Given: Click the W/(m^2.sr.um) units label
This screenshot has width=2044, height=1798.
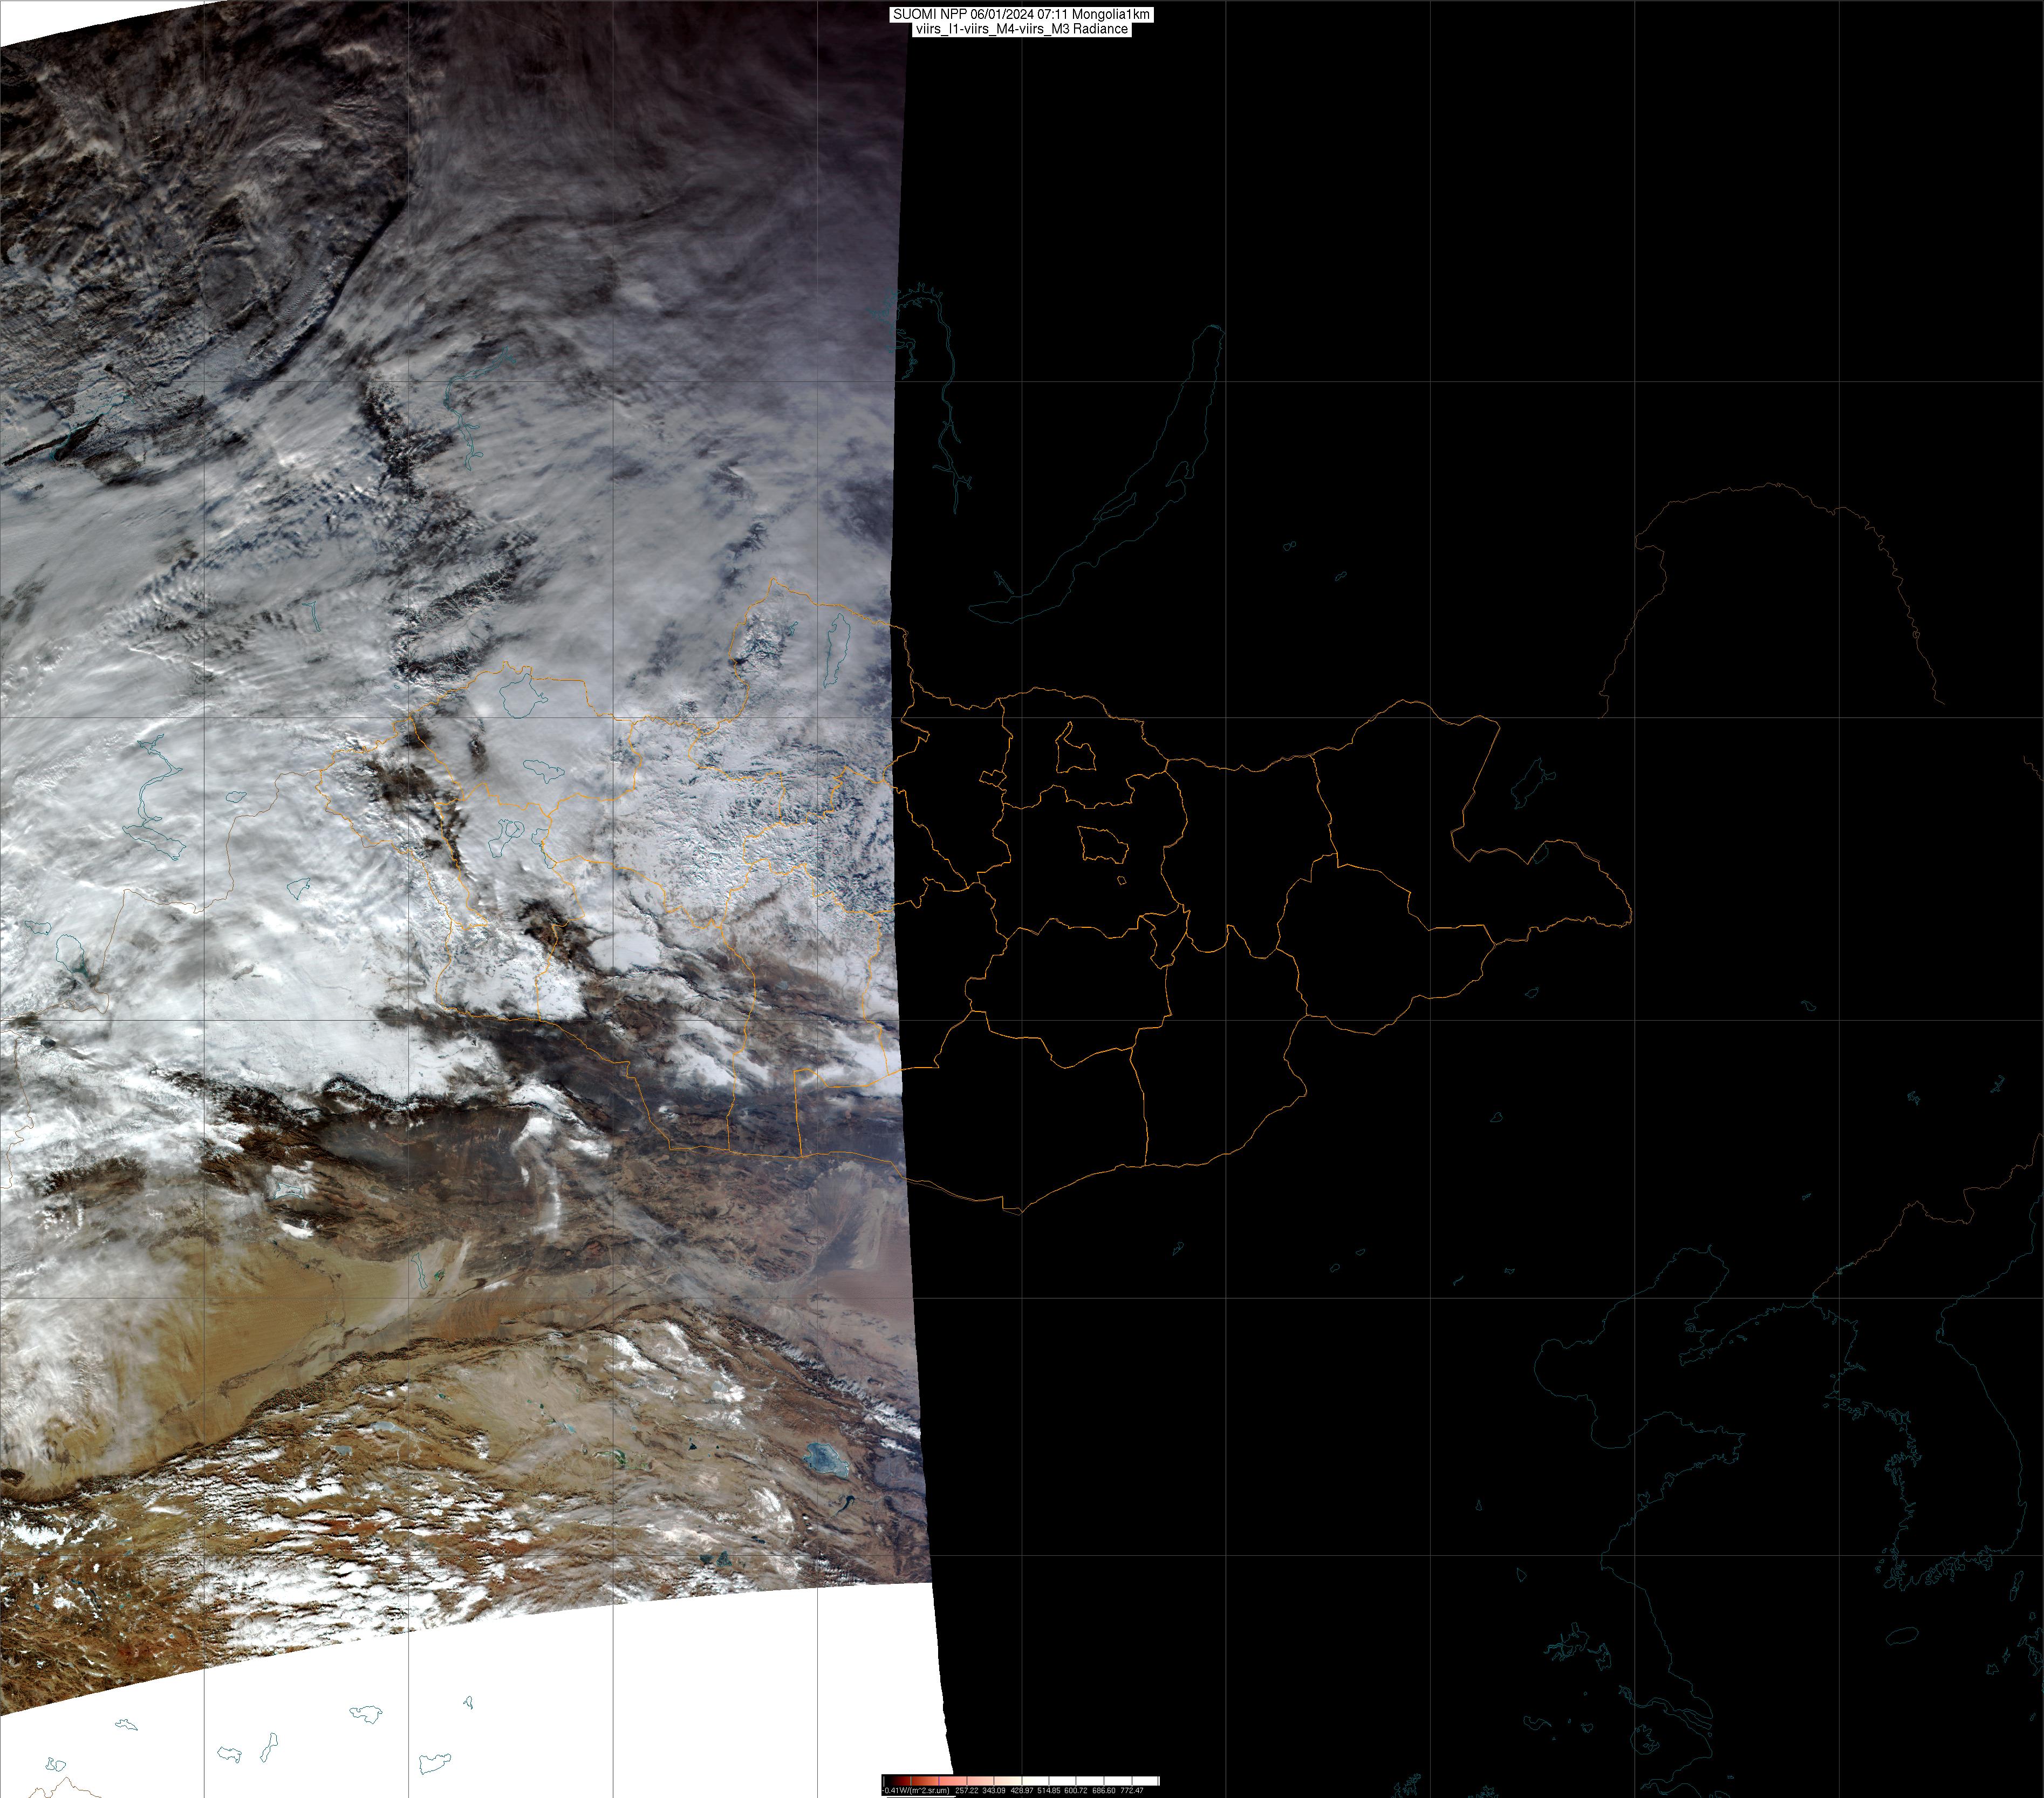Looking at the screenshot, I should click(x=925, y=1791).
